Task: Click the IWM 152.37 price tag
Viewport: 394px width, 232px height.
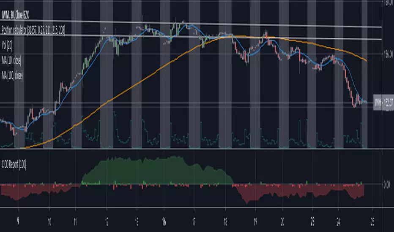Action: pyautogui.click(x=383, y=102)
